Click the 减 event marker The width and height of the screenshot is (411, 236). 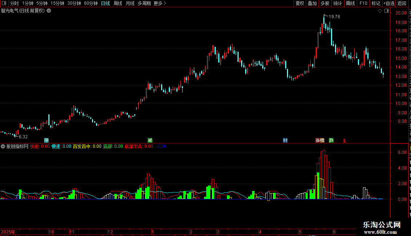pyautogui.click(x=150, y=141)
